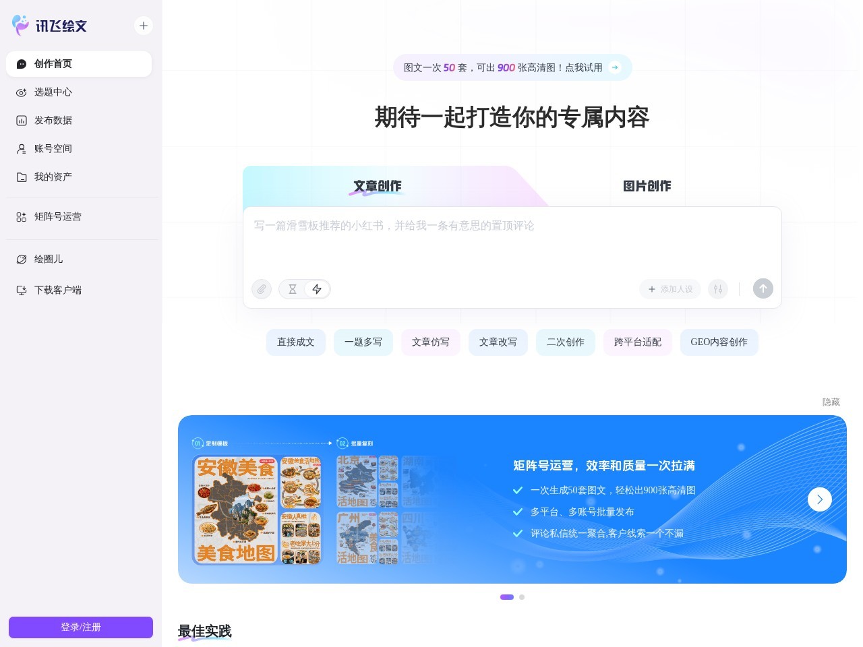This screenshot has height=647, width=863.
Task: Click 隐藏 to hide the banner
Action: tap(831, 402)
